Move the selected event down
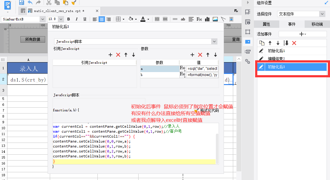Viewport: 330px width, 180px height. point(278,43)
